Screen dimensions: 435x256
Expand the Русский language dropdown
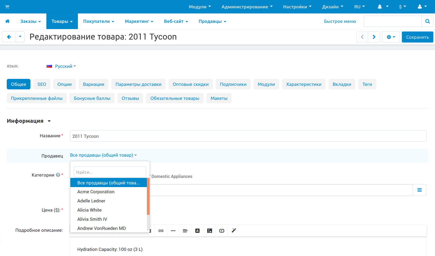click(63, 66)
